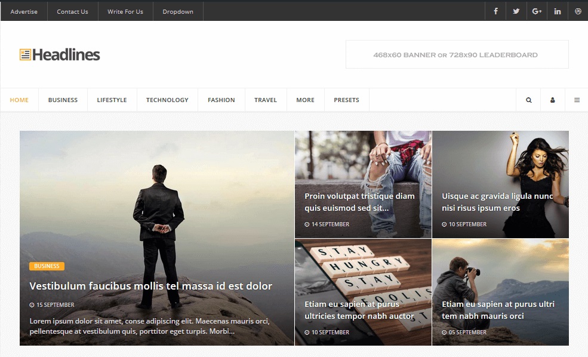Viewport: 588px width, 357px height.
Task: Open the LinkedIn social icon
Action: pyautogui.click(x=557, y=11)
